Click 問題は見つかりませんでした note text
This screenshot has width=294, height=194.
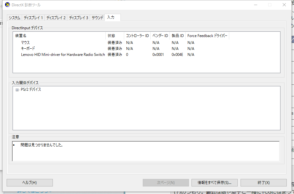pos(42,145)
